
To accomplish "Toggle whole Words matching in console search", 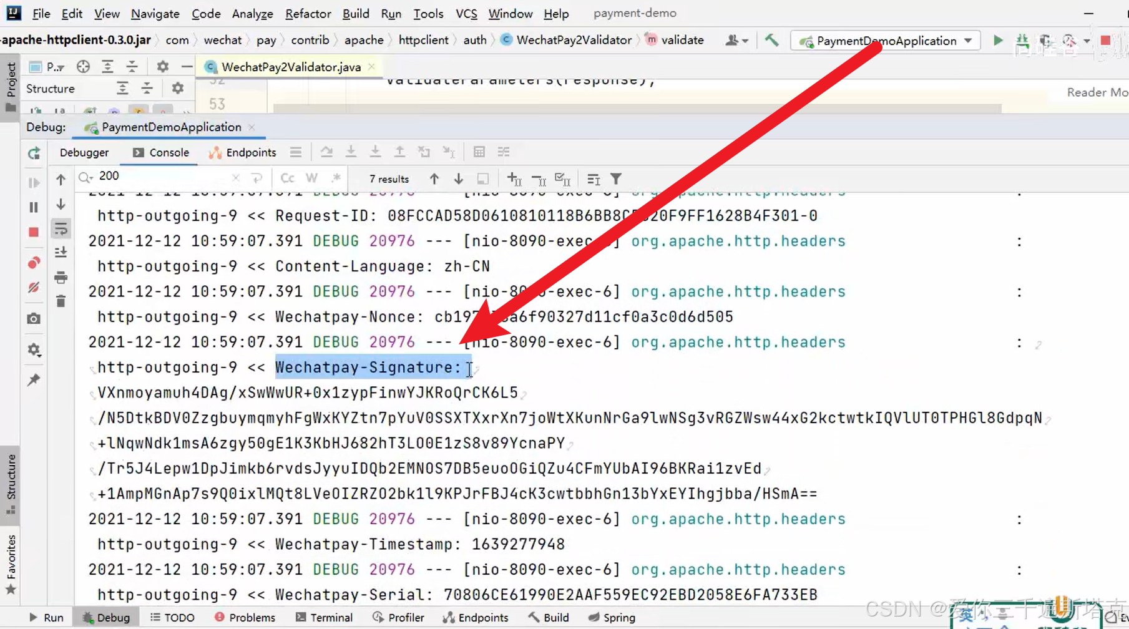I will 311,178.
